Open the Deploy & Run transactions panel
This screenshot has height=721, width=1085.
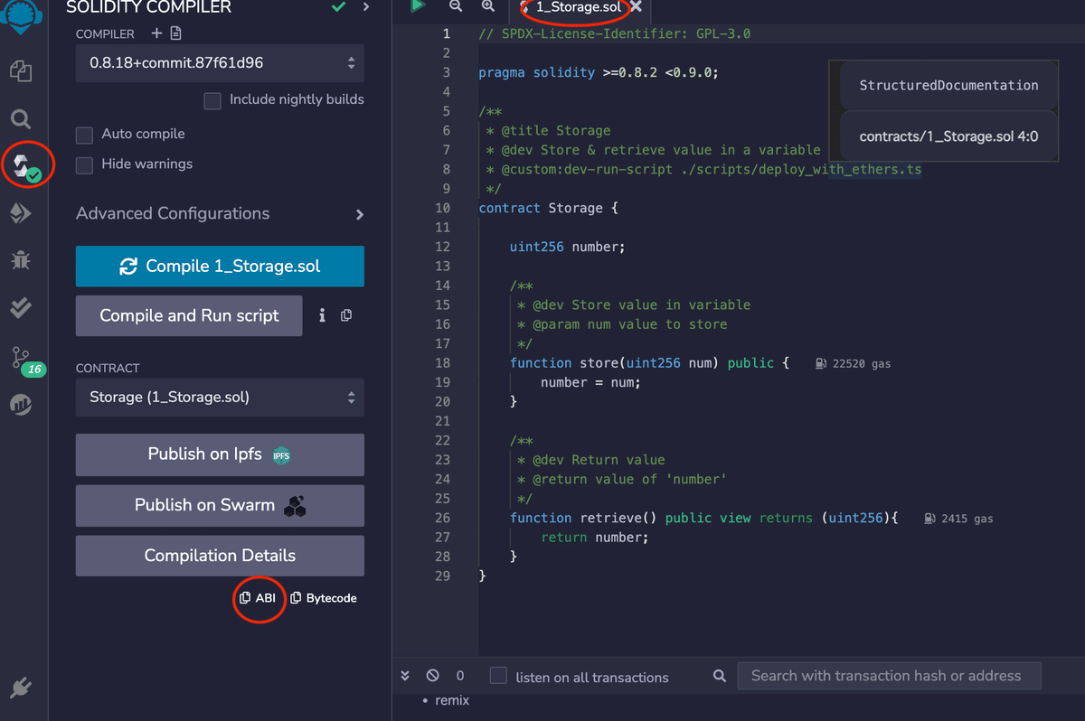(x=21, y=214)
